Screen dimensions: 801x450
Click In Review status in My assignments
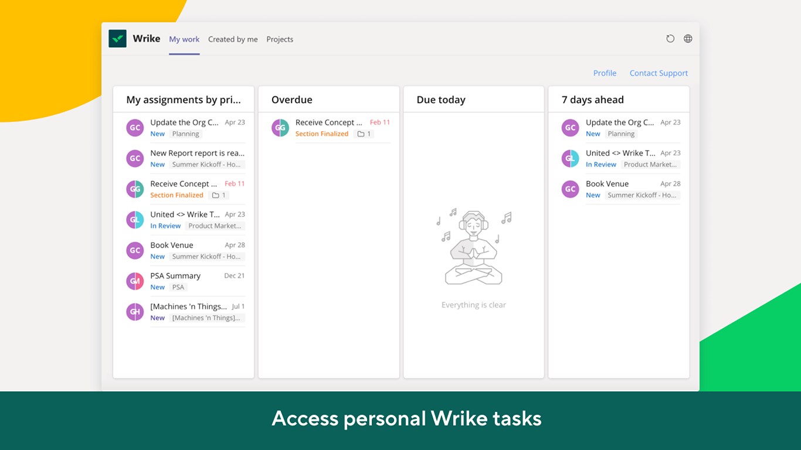click(x=165, y=226)
